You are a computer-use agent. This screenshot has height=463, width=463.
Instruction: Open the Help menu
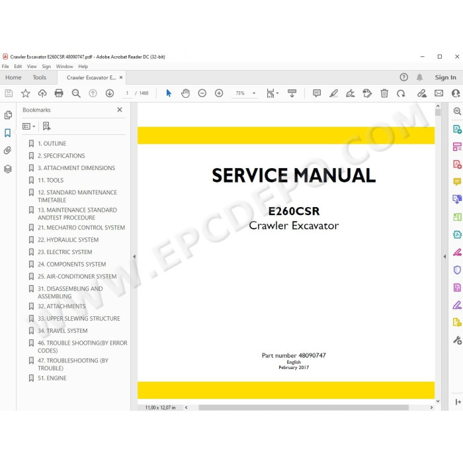point(83,66)
